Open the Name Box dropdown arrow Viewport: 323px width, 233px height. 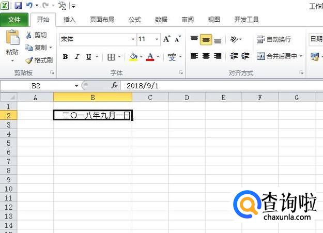click(76, 85)
